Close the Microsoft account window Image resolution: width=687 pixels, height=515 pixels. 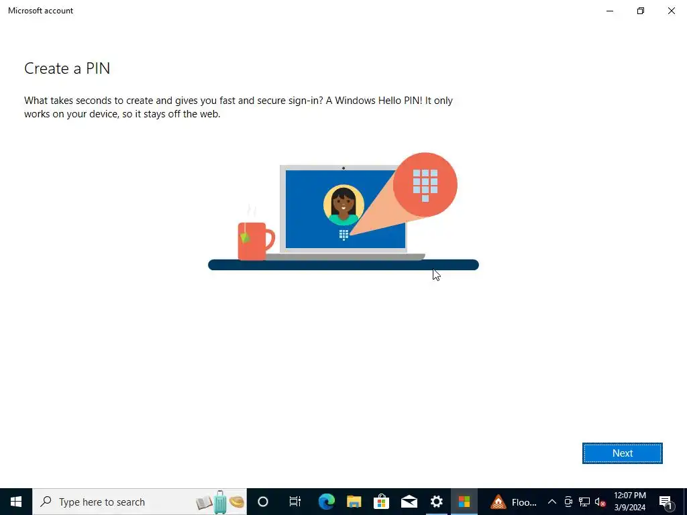[x=671, y=11]
